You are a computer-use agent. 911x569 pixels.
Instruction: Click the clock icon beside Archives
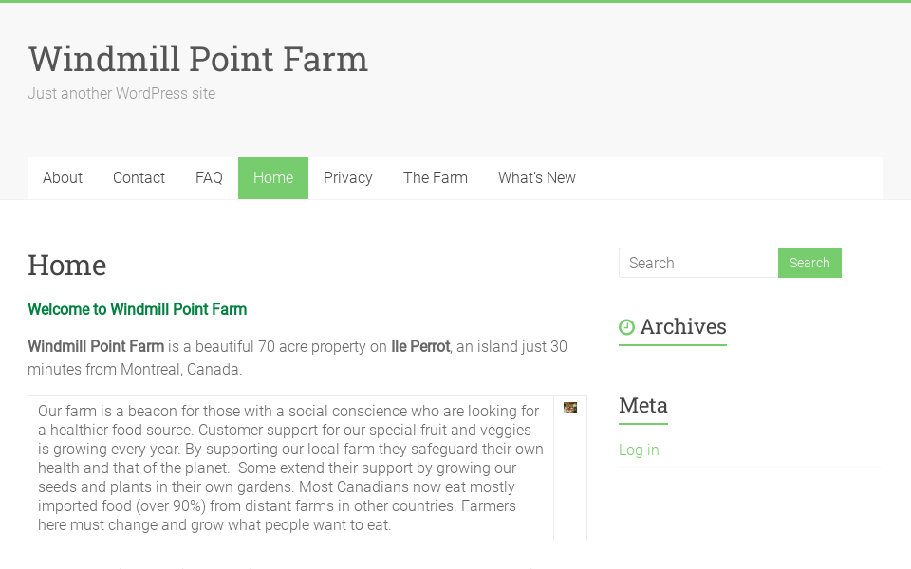coord(627,327)
